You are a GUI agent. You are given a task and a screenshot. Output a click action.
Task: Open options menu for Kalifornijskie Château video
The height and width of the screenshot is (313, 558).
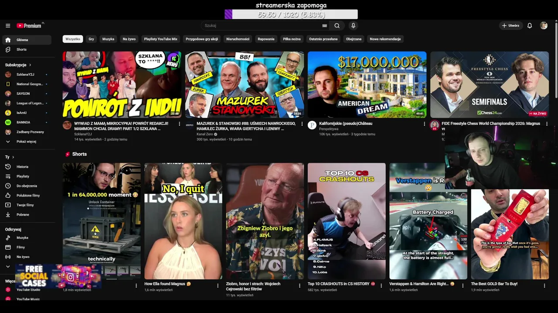[x=424, y=124]
